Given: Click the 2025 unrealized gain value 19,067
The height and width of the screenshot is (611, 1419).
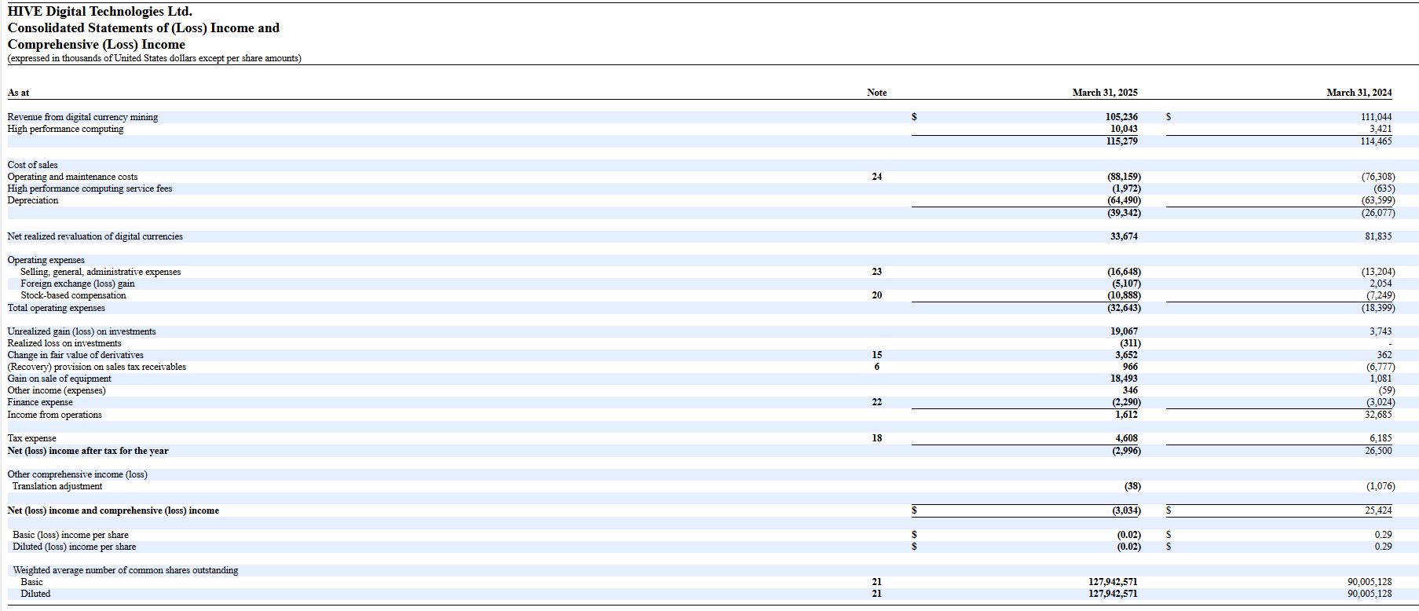Looking at the screenshot, I should click(x=1124, y=331).
